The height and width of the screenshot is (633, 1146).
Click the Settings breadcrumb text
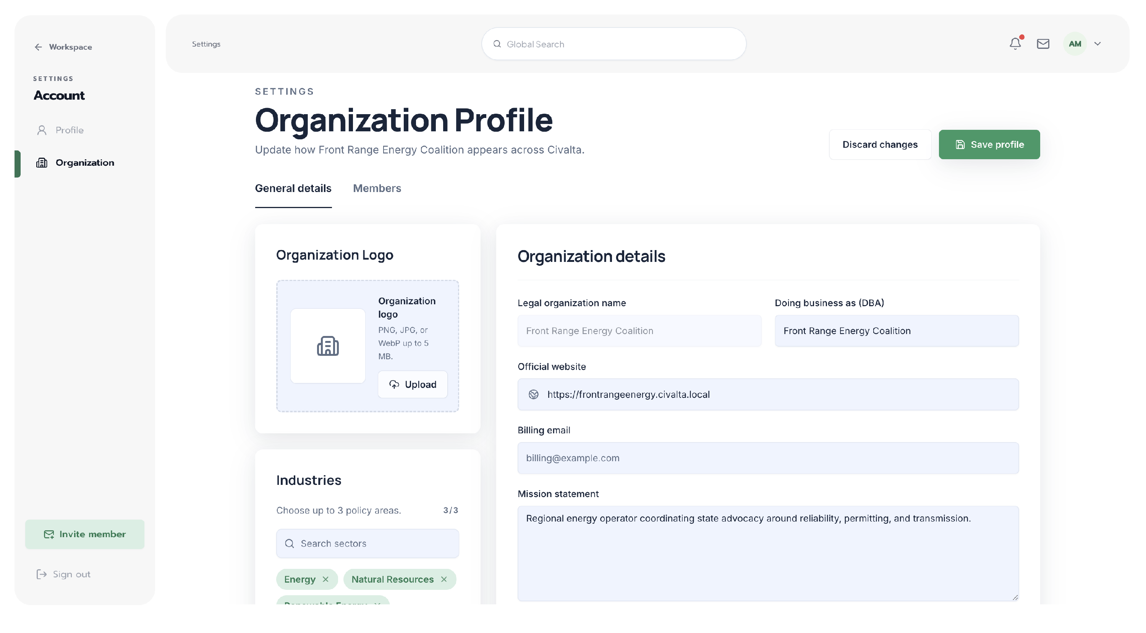tap(206, 44)
